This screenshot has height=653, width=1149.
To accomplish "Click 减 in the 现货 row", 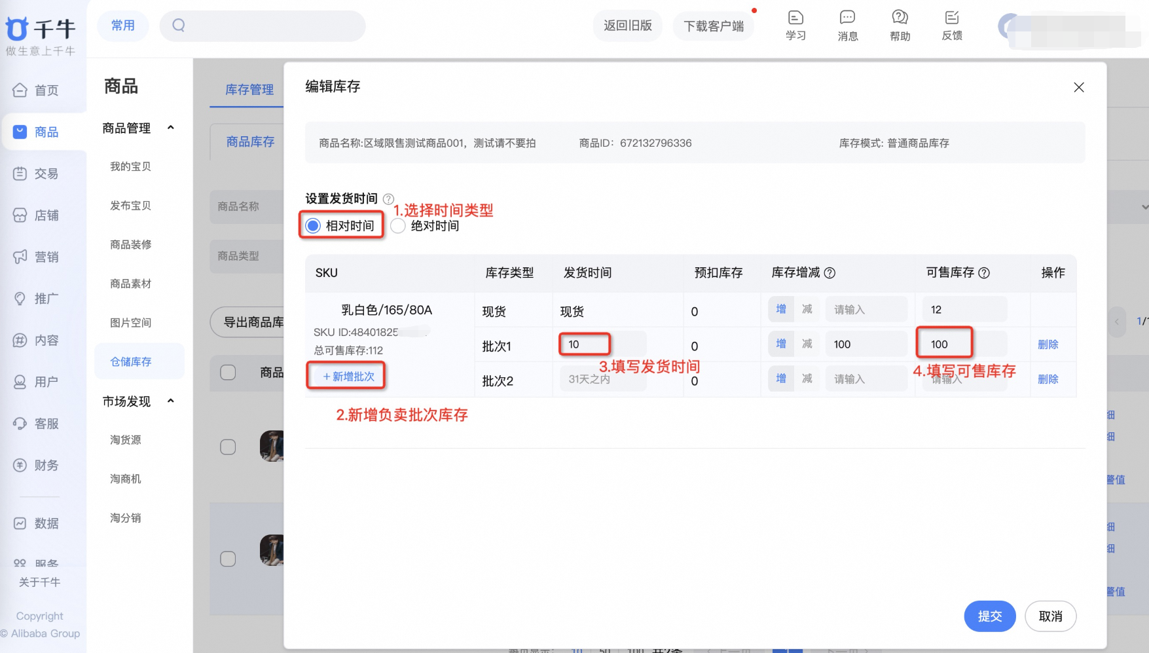I will [x=807, y=309].
